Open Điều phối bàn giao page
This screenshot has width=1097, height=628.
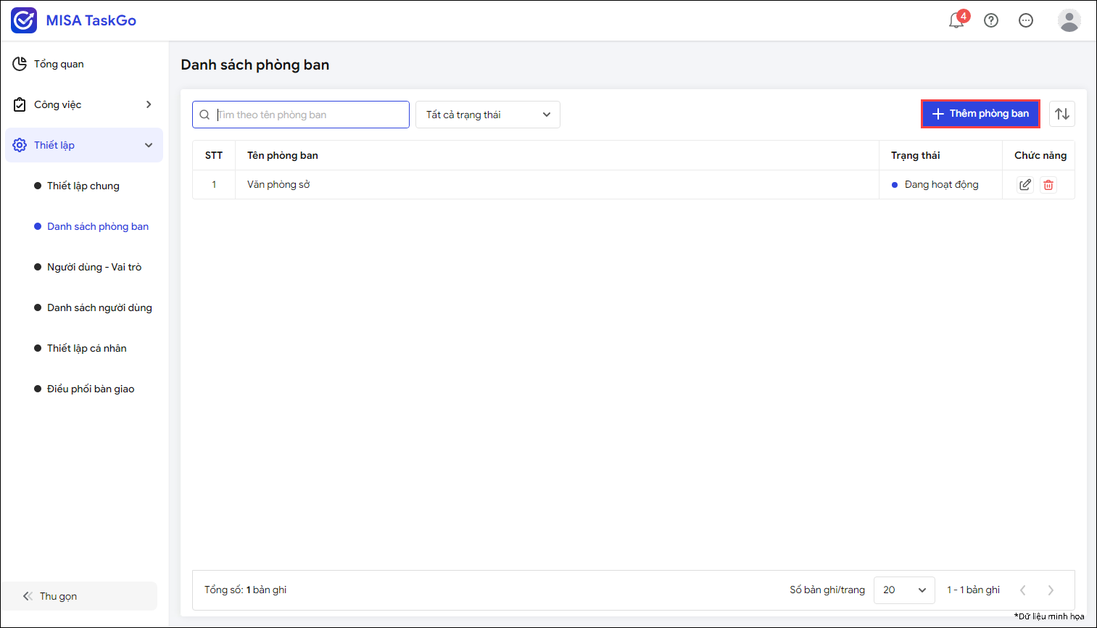pos(91,389)
